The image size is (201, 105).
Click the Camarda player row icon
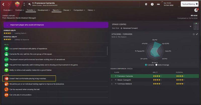point(116,76)
